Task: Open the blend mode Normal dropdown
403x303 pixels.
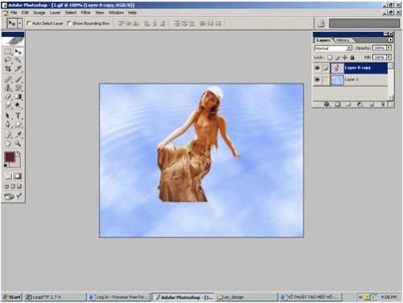Action: [x=333, y=48]
